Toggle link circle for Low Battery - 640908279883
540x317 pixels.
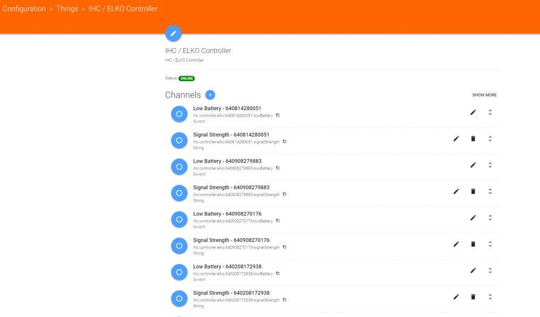point(179,167)
